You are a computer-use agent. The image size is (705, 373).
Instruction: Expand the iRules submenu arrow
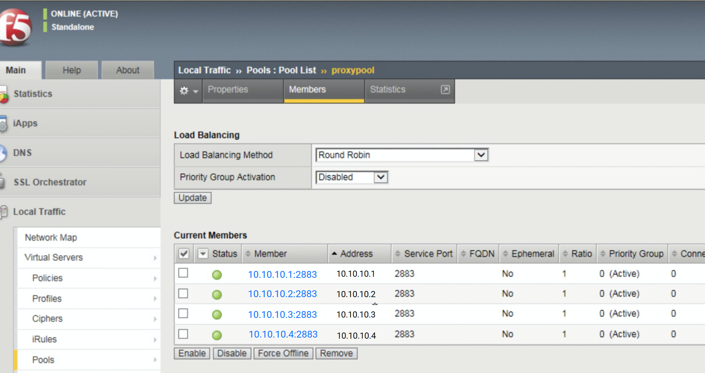point(155,339)
